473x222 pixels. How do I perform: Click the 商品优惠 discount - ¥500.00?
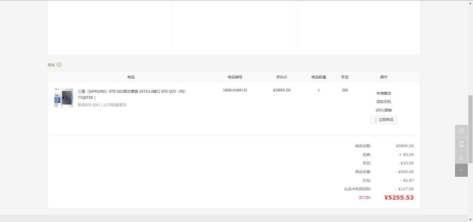[x=404, y=172]
